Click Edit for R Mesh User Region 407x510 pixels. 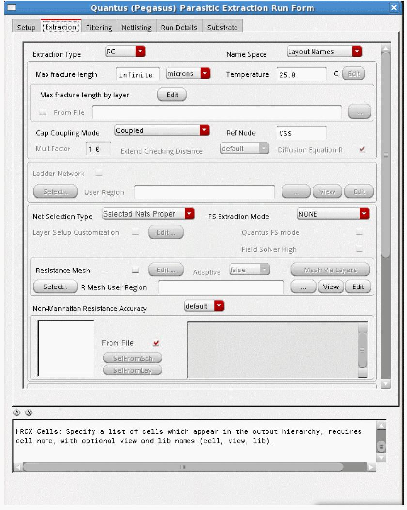click(x=358, y=287)
